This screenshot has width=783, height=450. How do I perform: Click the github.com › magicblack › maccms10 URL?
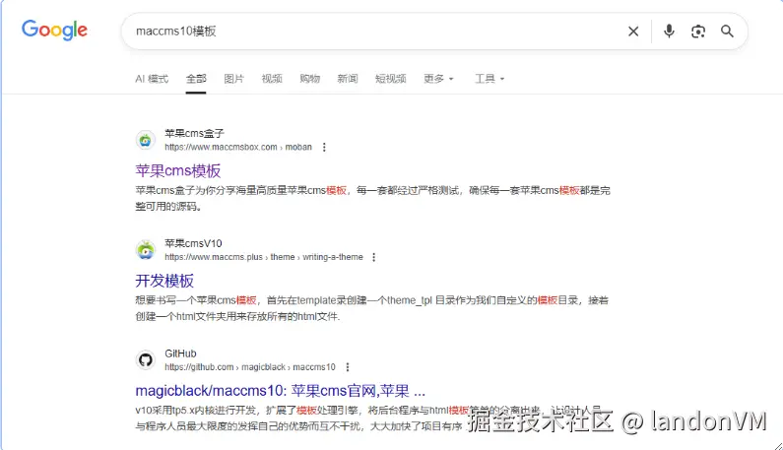250,367
